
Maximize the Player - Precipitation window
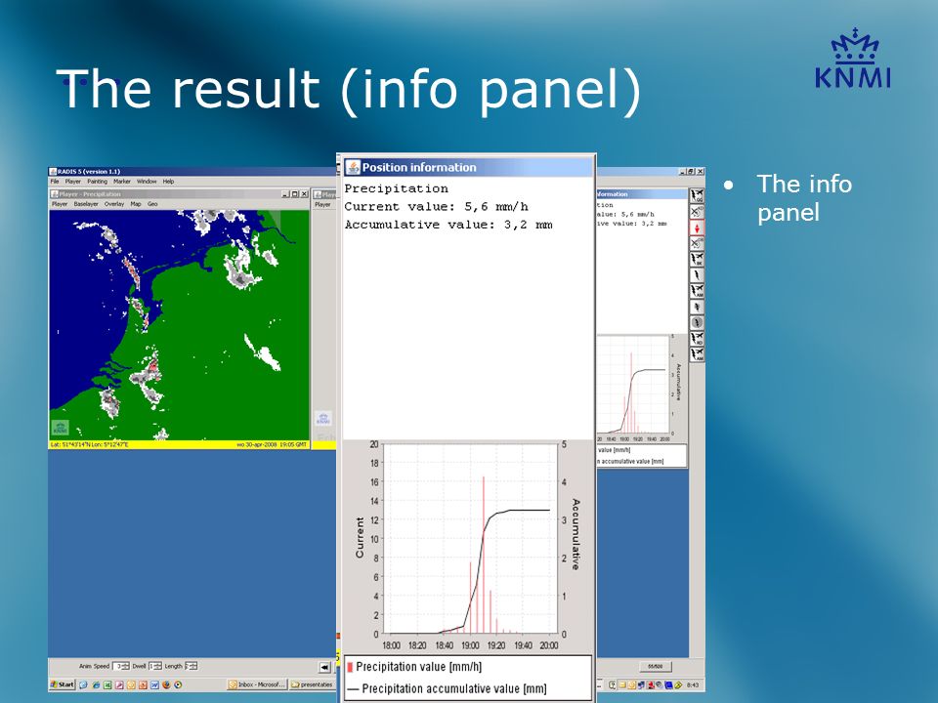pos(294,194)
